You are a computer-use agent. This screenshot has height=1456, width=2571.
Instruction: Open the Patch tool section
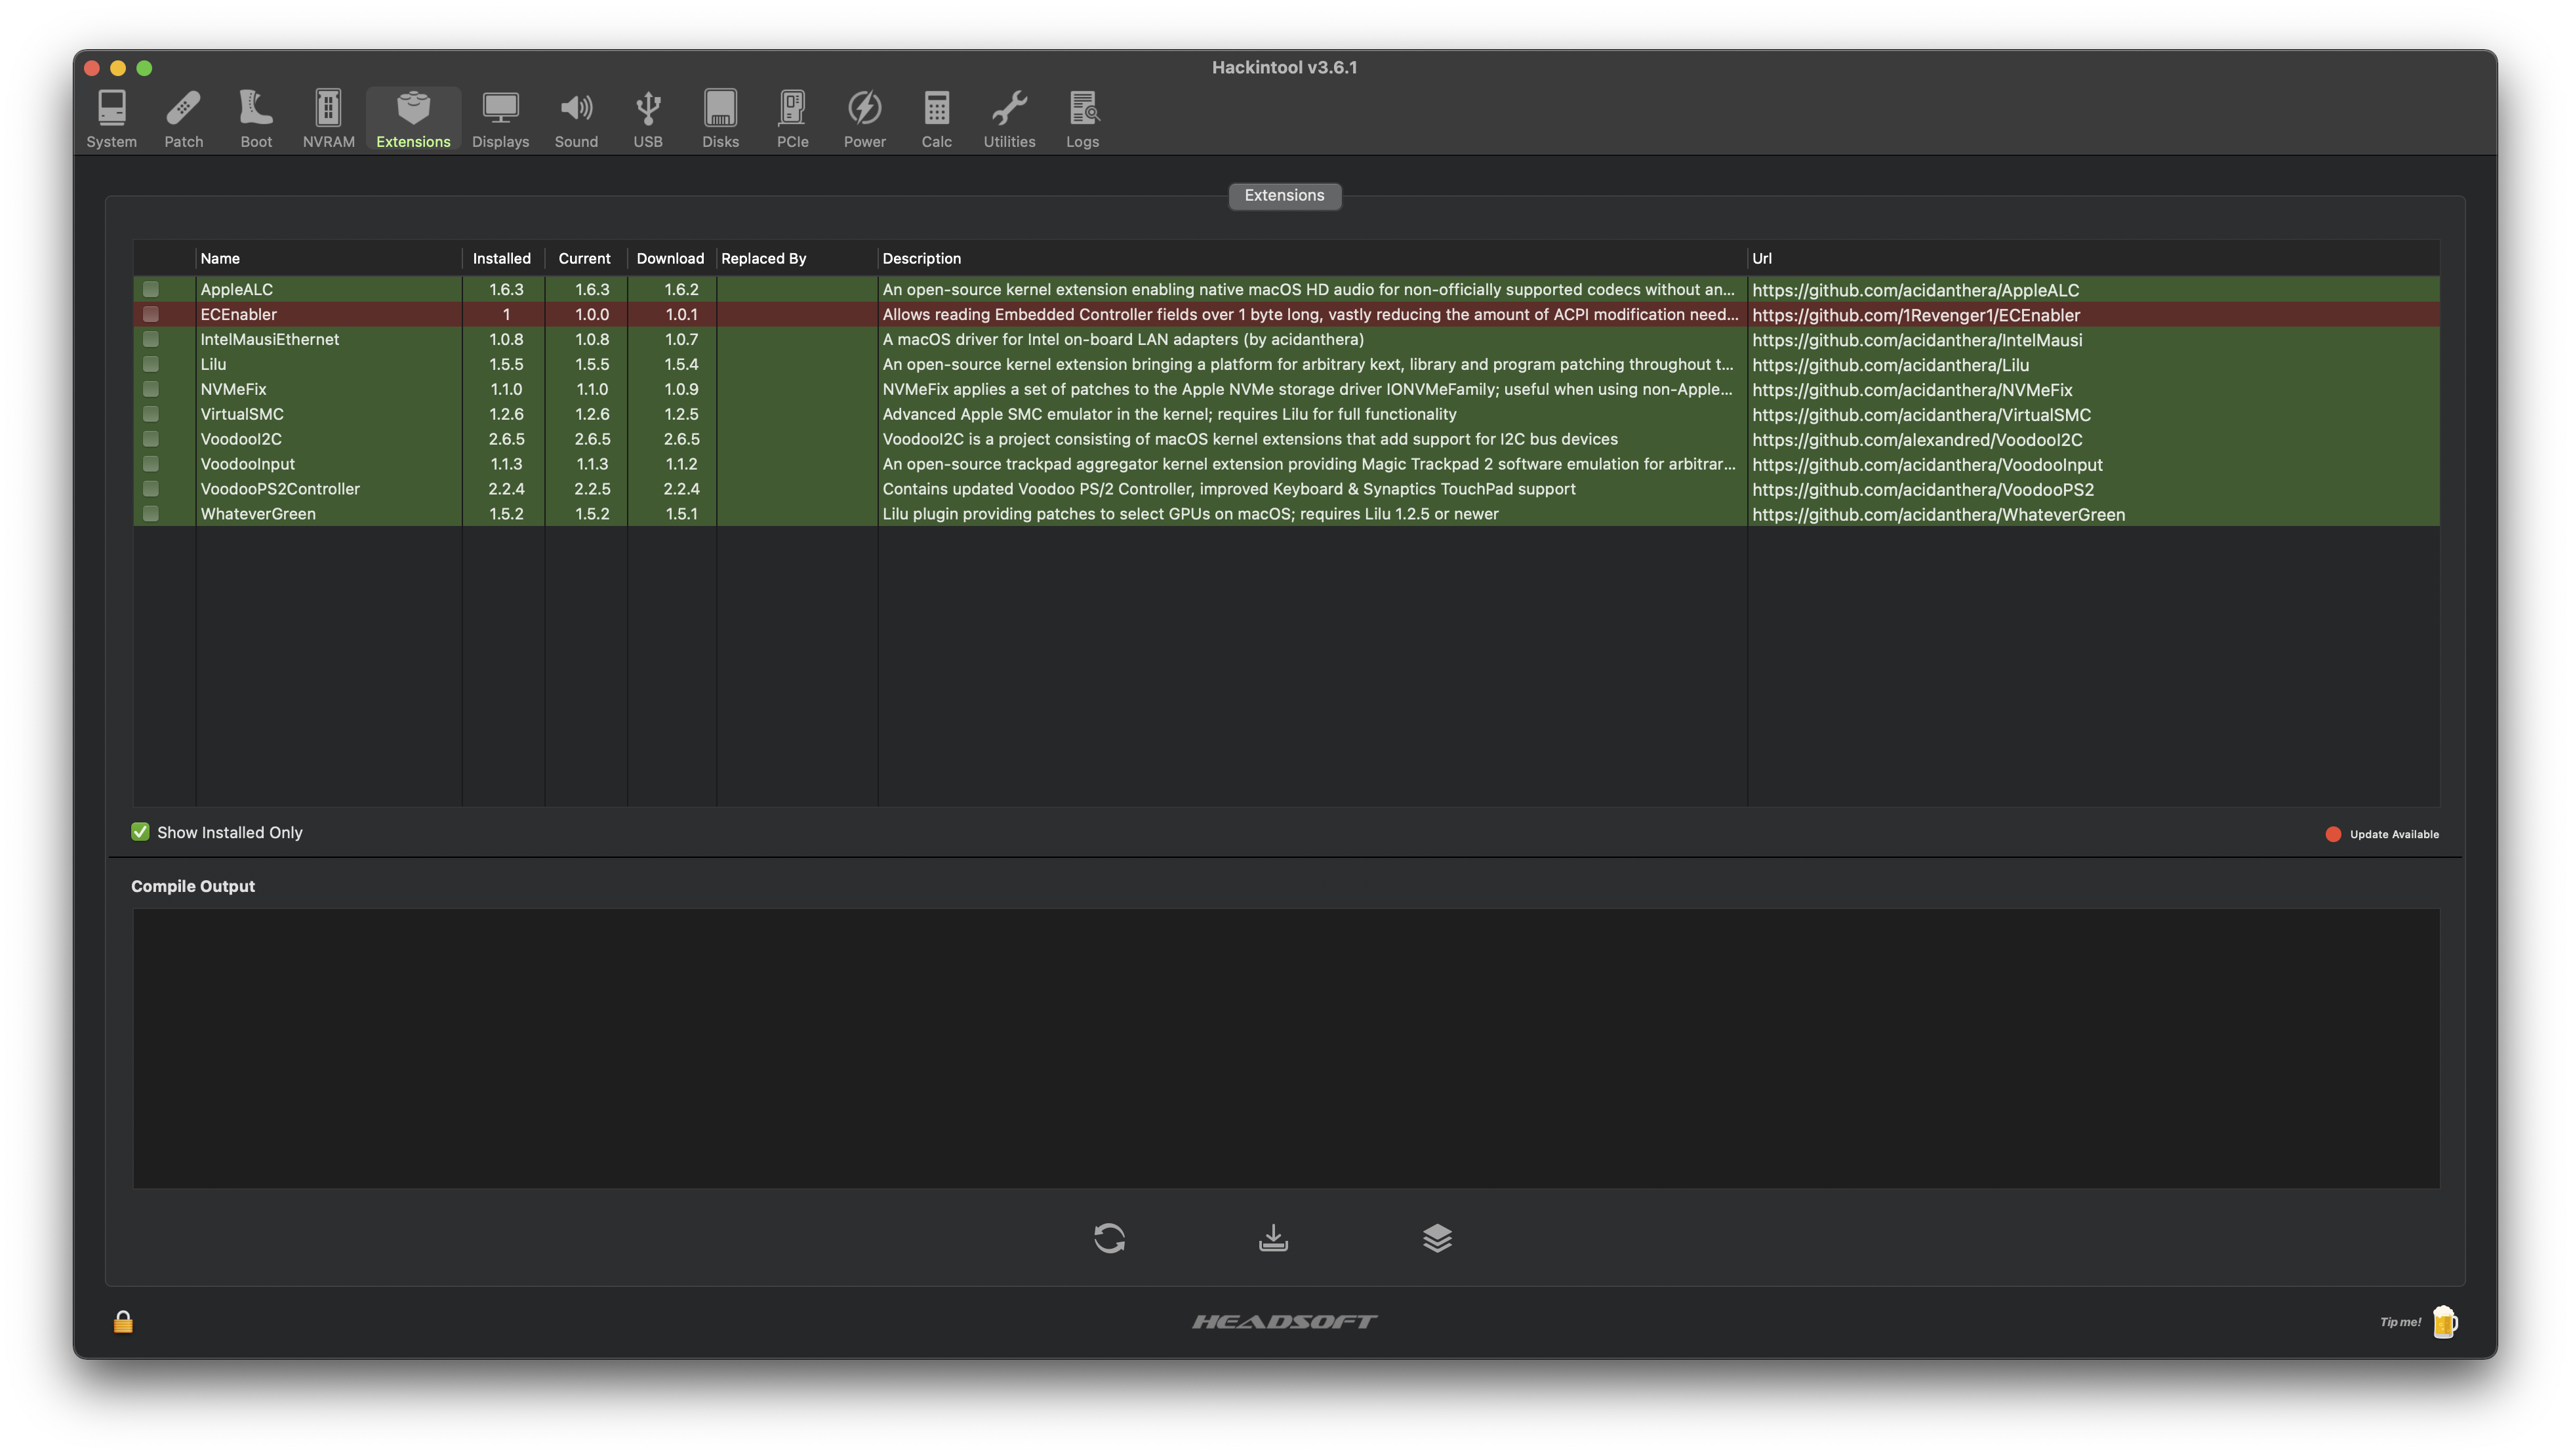tap(183, 119)
